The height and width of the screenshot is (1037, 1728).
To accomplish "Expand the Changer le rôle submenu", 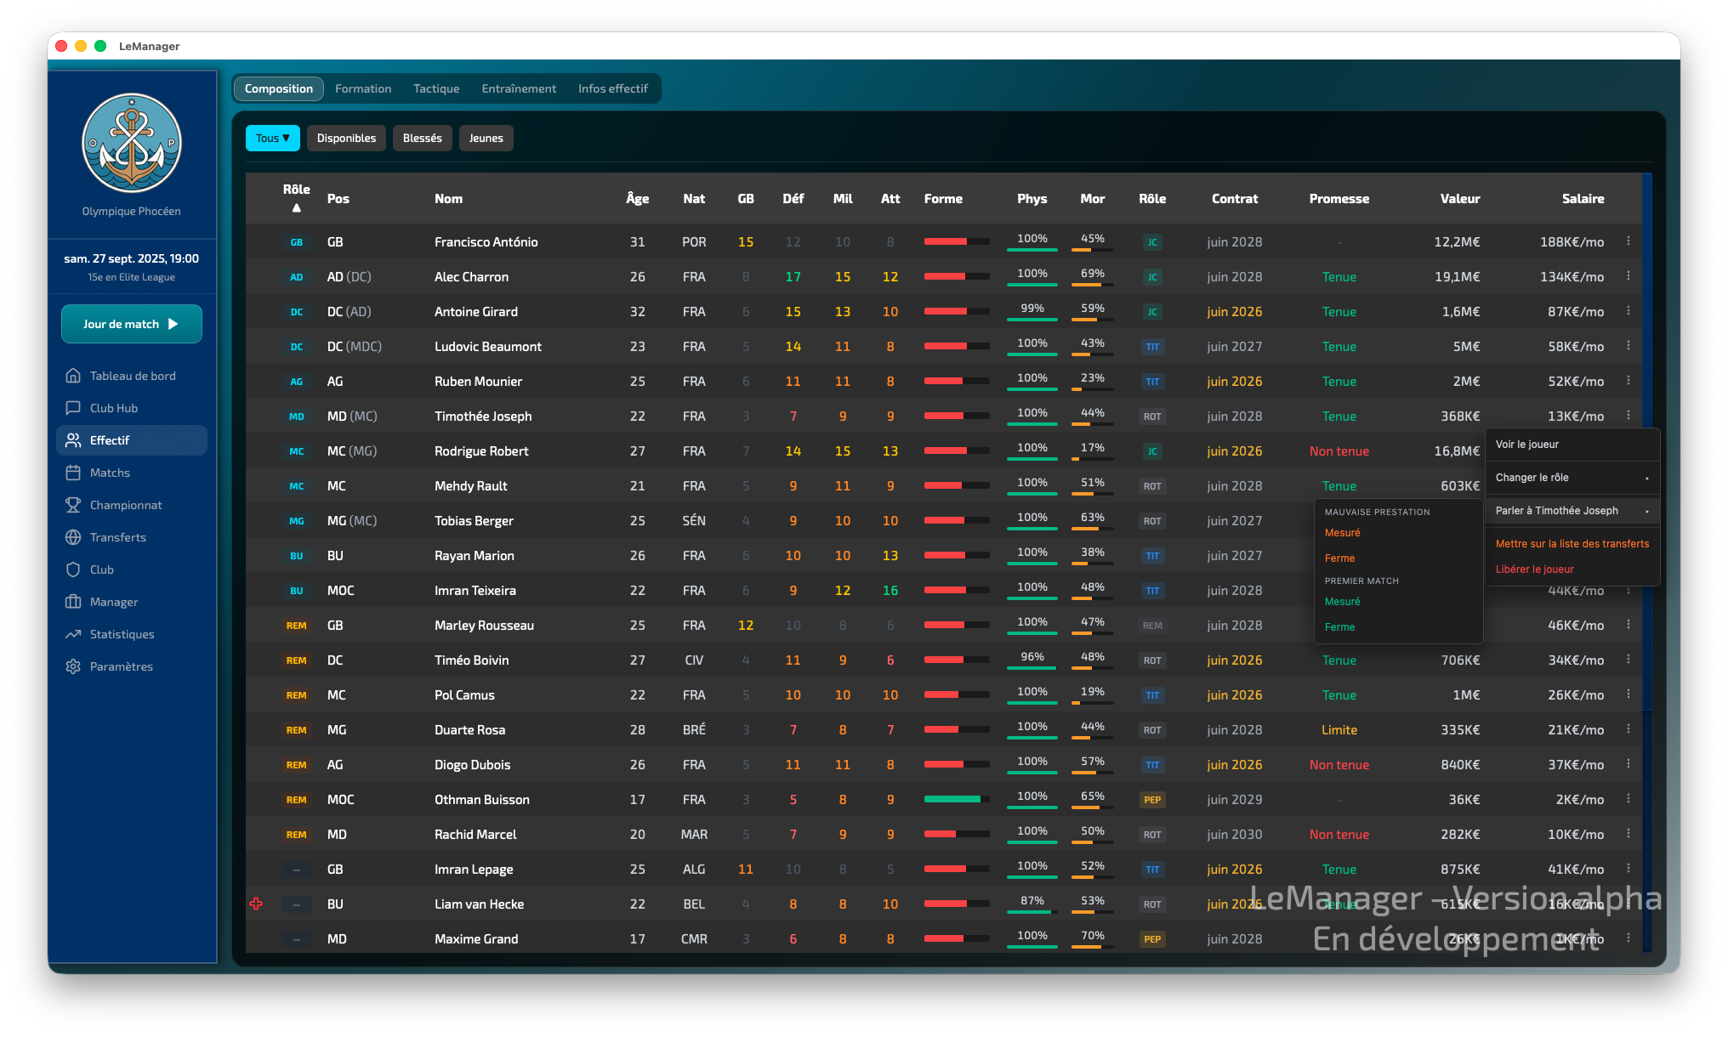I will (1572, 477).
